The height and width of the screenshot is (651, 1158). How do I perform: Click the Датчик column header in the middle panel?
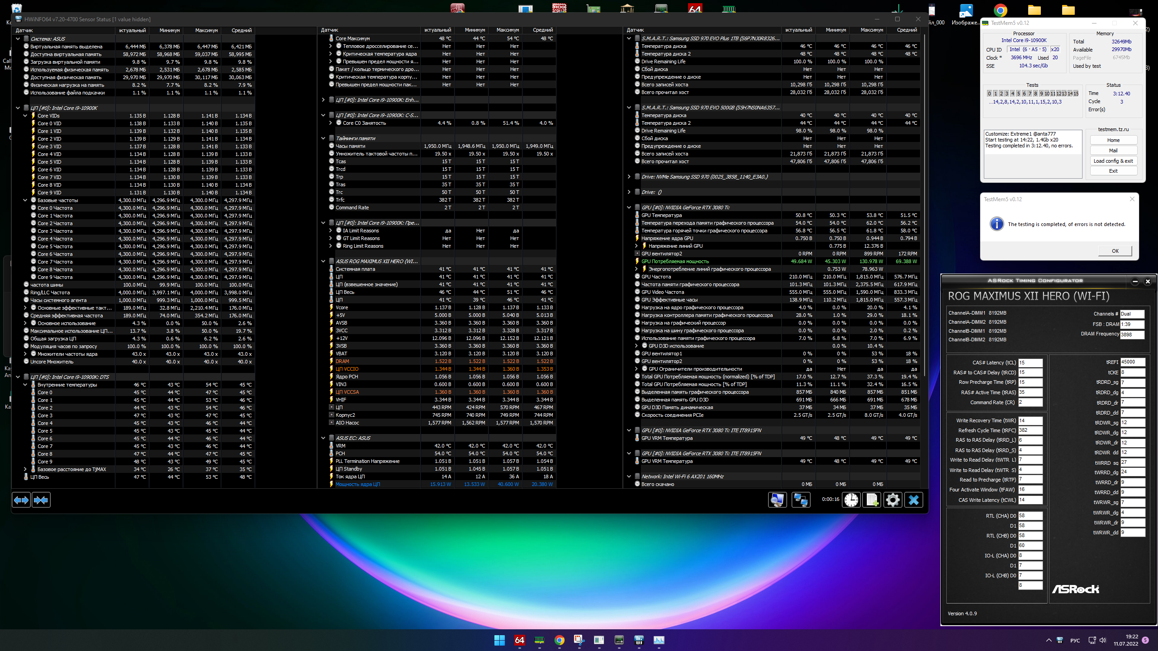(x=330, y=30)
